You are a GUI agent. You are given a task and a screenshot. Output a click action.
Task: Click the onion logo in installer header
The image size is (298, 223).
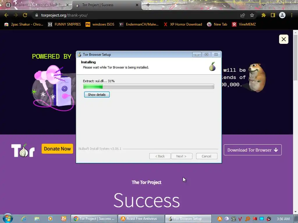[212, 66]
